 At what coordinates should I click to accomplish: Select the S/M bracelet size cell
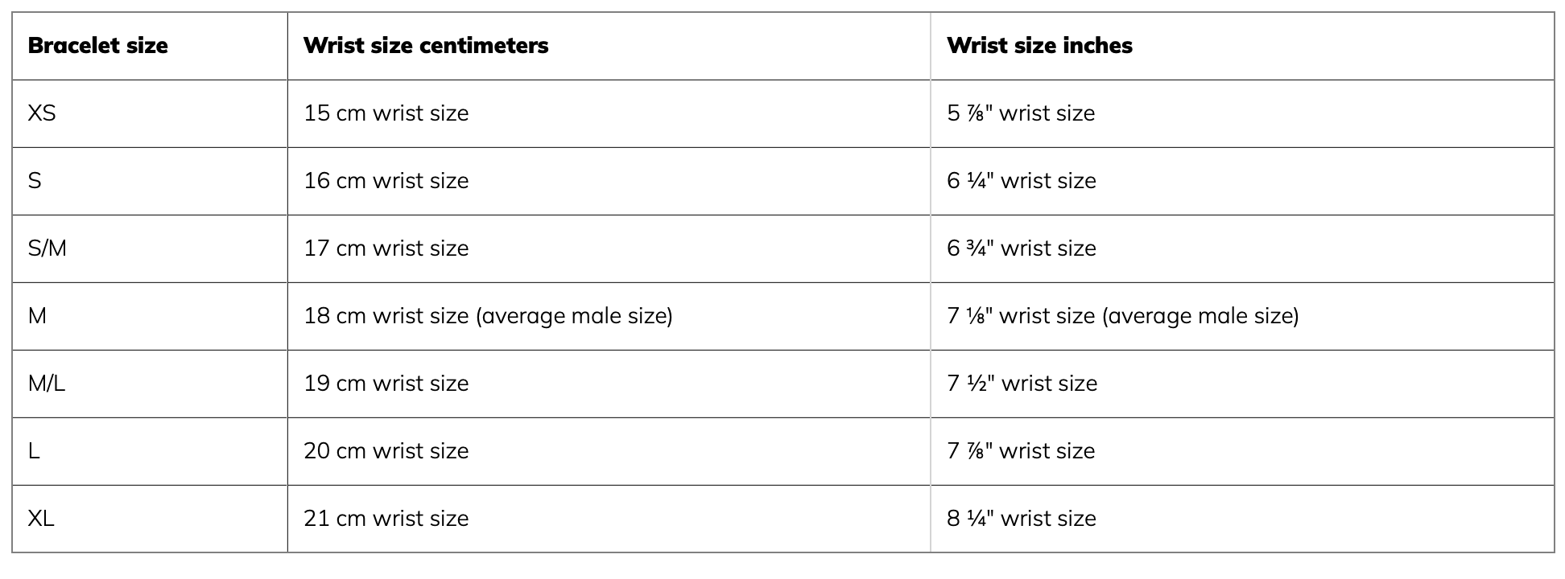tap(47, 248)
